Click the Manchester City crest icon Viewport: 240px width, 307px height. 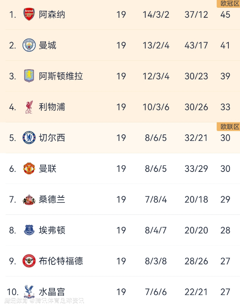(29, 45)
